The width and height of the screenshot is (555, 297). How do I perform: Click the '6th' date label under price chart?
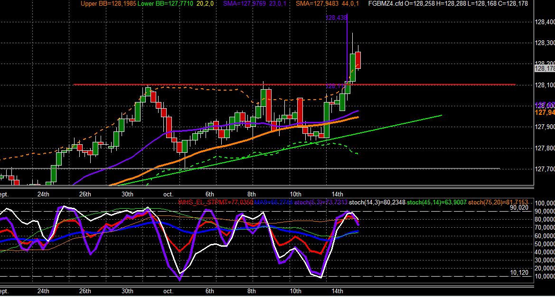pos(210,194)
